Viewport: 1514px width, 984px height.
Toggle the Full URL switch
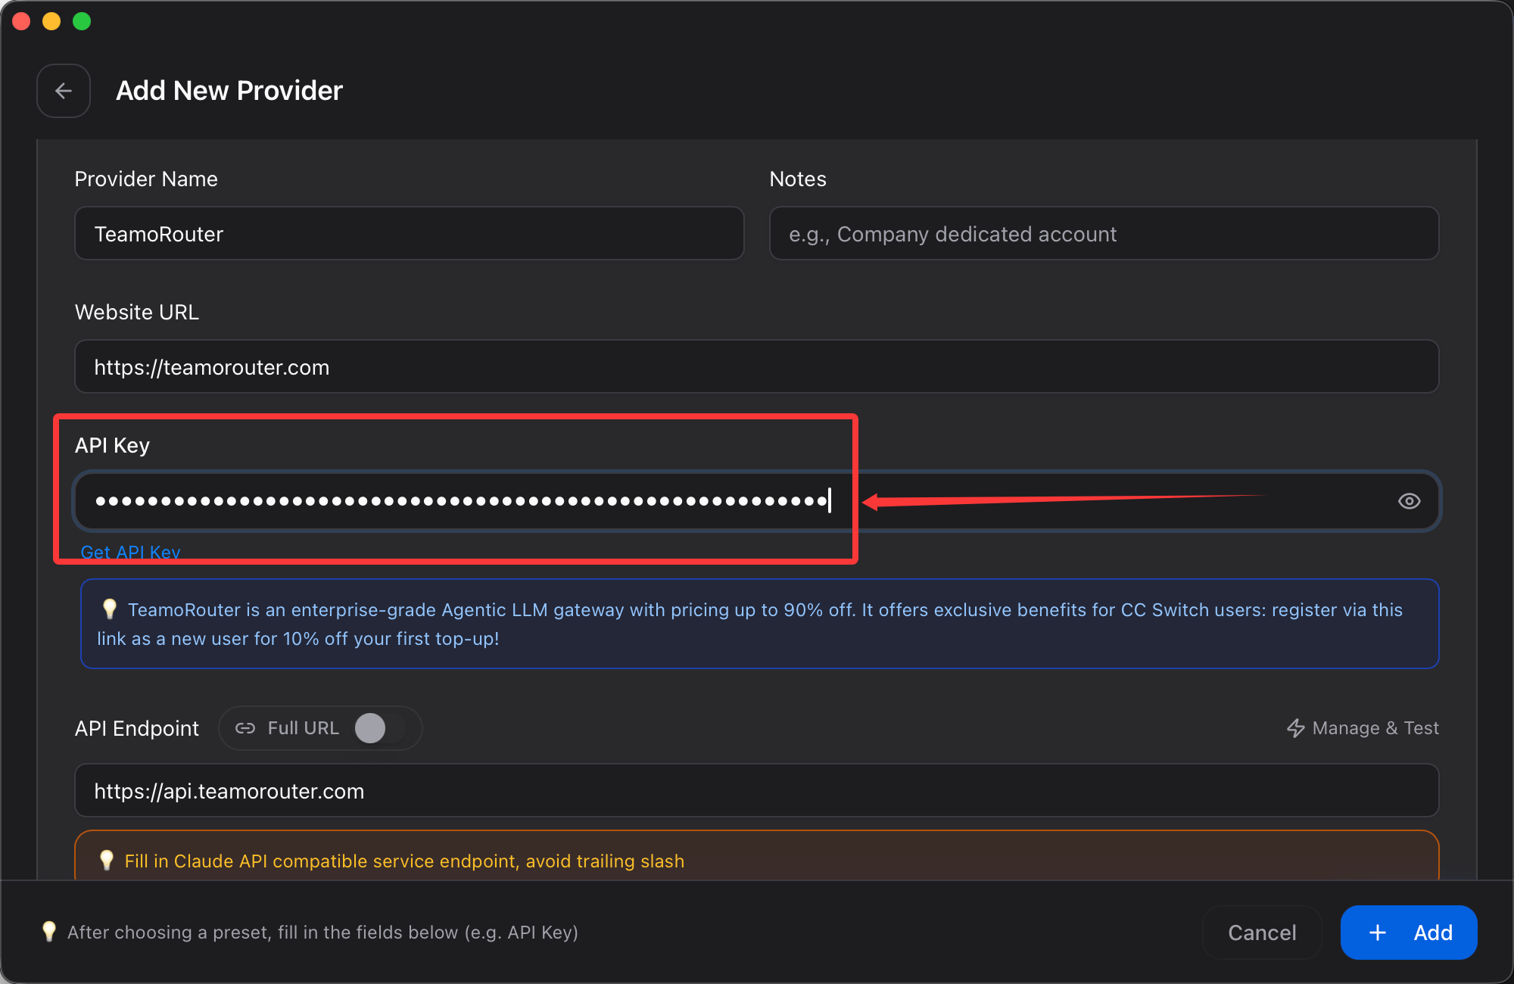[381, 728]
